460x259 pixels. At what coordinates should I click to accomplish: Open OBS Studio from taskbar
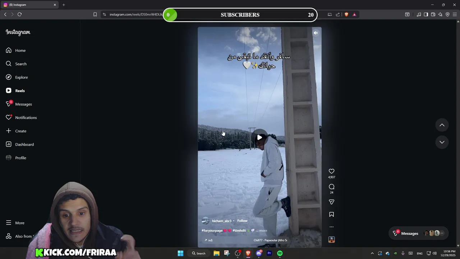238,253
